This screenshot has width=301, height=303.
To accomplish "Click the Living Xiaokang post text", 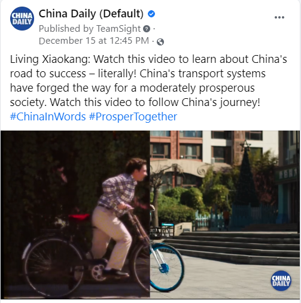I will tap(148, 81).
